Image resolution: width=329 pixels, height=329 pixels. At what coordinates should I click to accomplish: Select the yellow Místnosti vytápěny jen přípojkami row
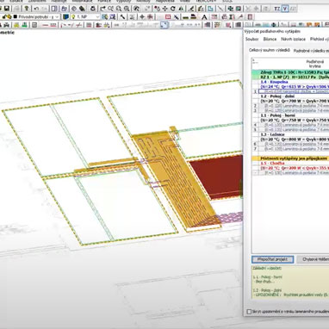point(290,158)
